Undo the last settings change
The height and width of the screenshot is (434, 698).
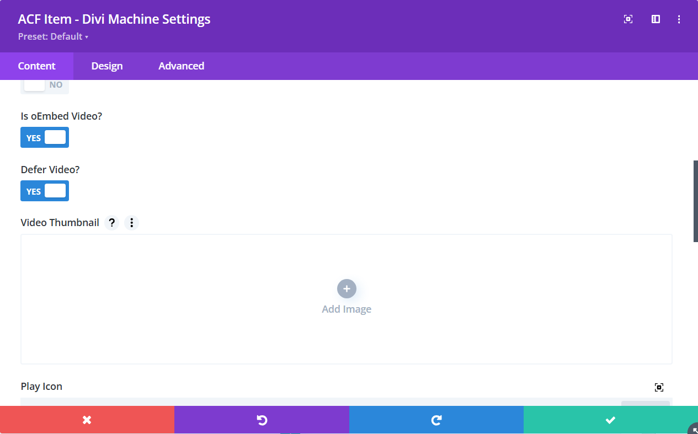[x=262, y=420]
